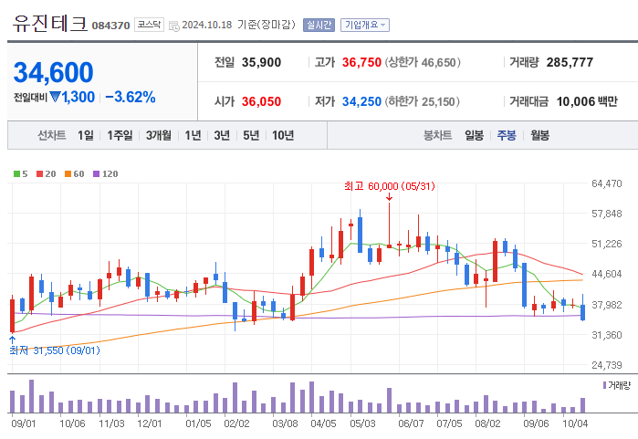Click the 2024.10.18 기준(장마감) date text
Image resolution: width=638 pixels, height=439 pixels.
coord(238,25)
